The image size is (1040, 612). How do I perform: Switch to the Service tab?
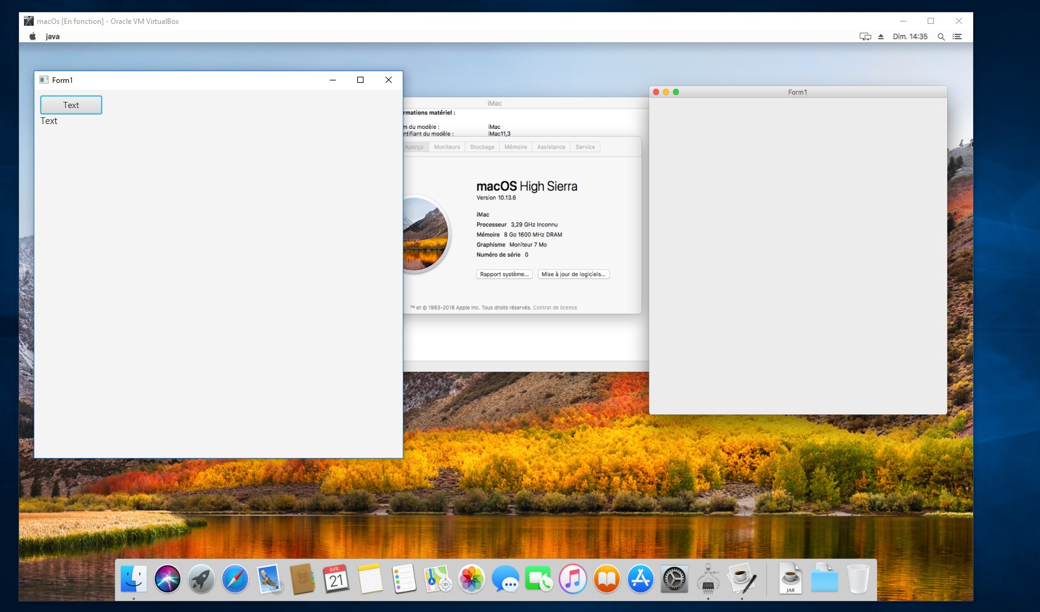point(585,147)
